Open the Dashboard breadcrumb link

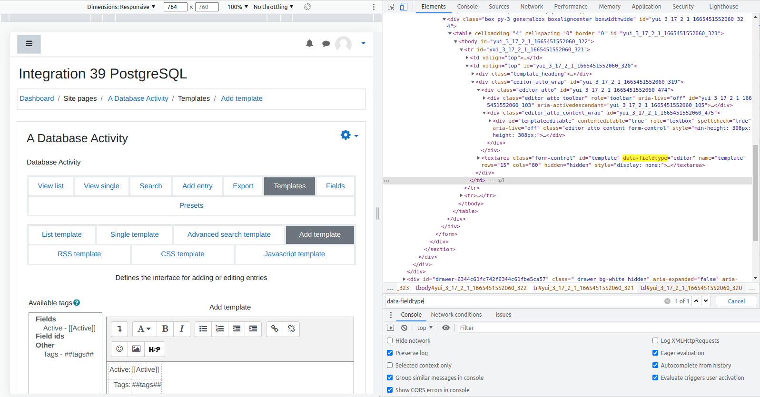(37, 98)
